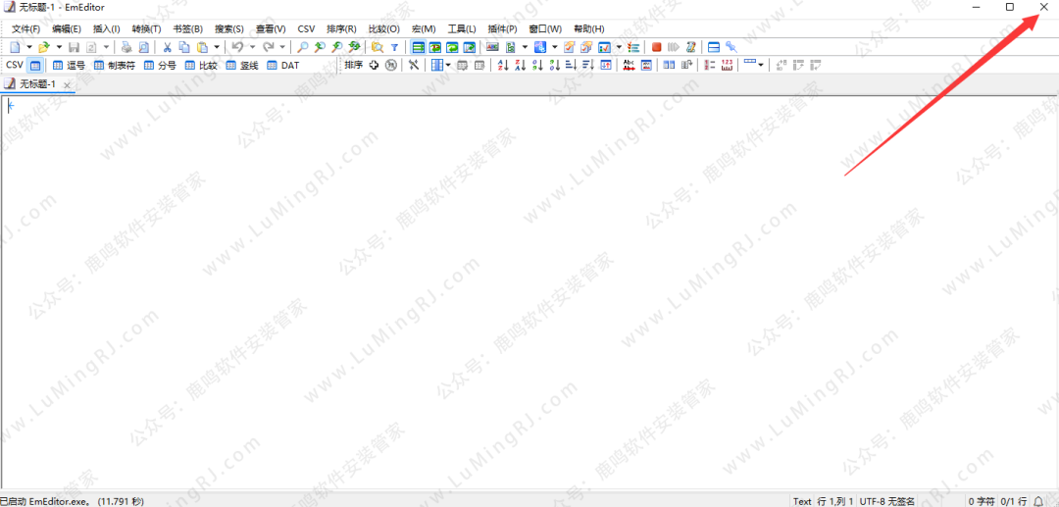The image size is (1059, 507).
Task: Start macro recording with red button
Action: pos(656,47)
